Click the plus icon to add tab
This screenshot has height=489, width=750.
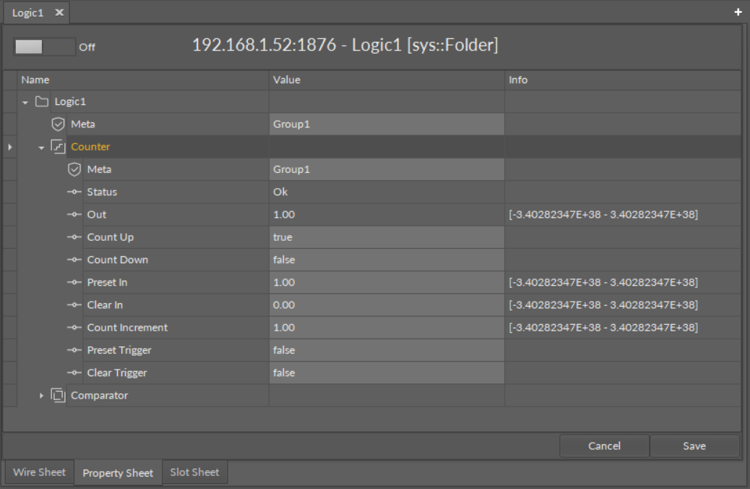point(738,12)
